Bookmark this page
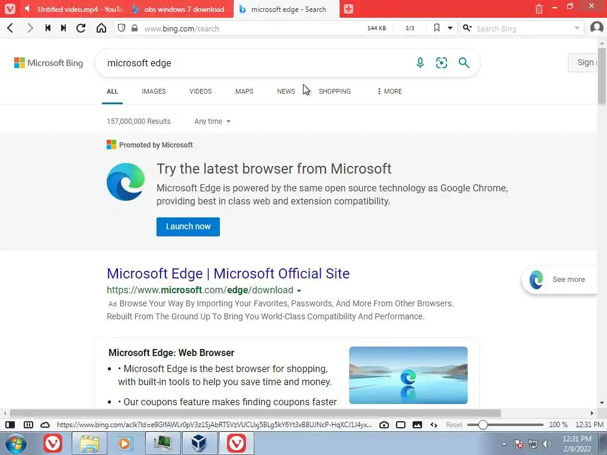 click(437, 28)
